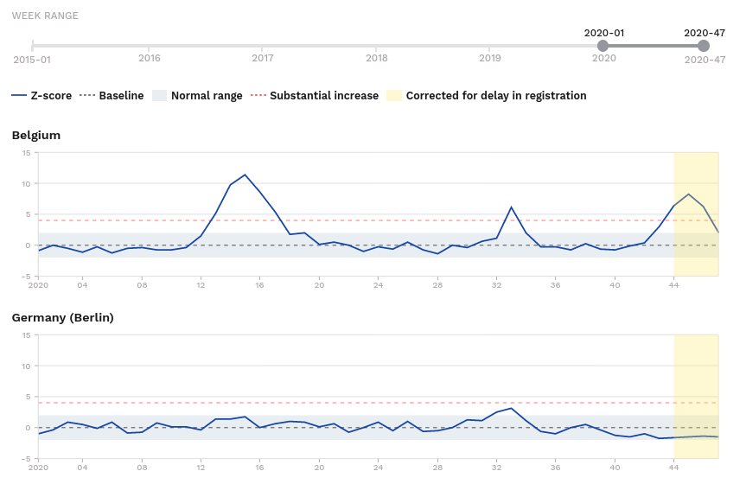Click the 2020-47 range slider end handle
This screenshot has height=484, width=746.
704,46
